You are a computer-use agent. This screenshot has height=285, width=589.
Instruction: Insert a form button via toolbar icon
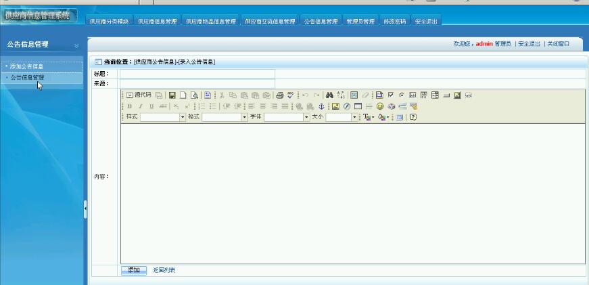point(446,95)
